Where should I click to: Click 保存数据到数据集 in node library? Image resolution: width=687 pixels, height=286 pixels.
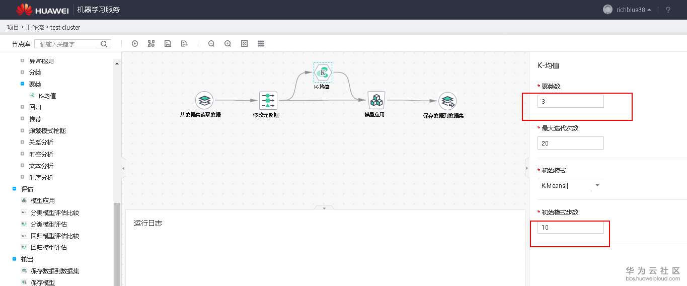55,271
